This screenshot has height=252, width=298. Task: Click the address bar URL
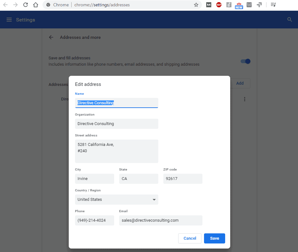pos(102,5)
